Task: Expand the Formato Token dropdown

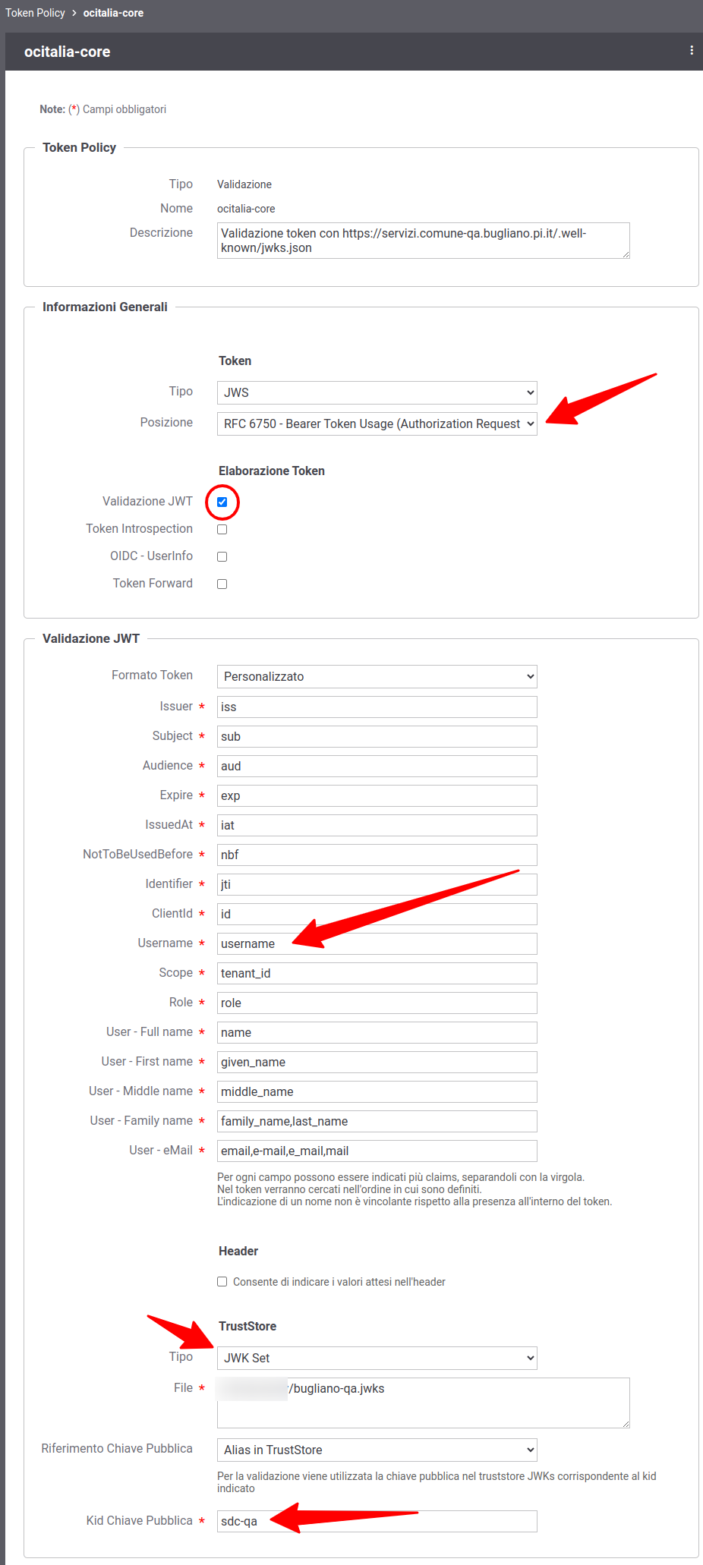Action: click(x=377, y=676)
